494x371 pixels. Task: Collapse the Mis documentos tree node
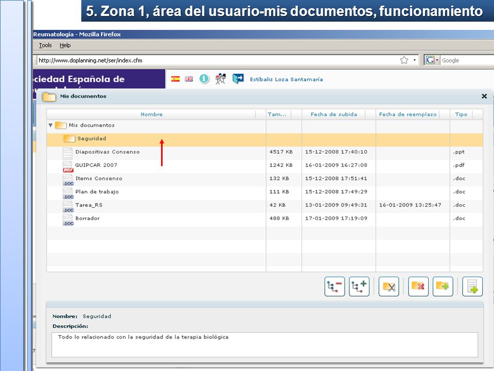50,125
